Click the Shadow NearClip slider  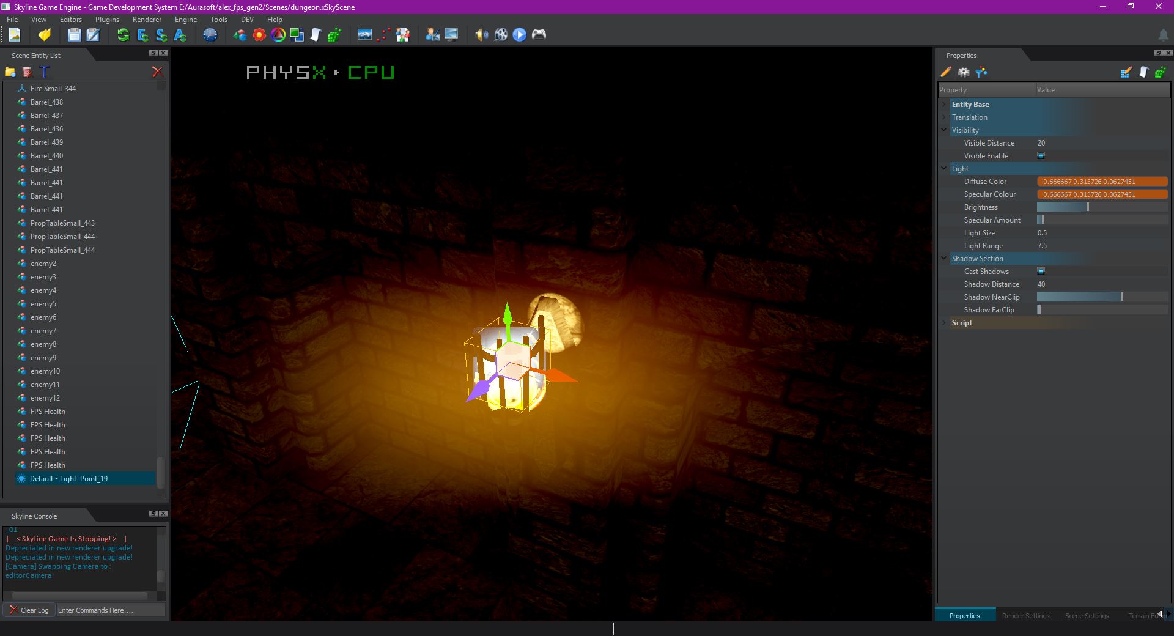point(1102,297)
